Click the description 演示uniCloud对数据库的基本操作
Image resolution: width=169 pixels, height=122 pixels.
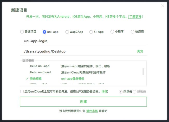[x=83, y=72]
